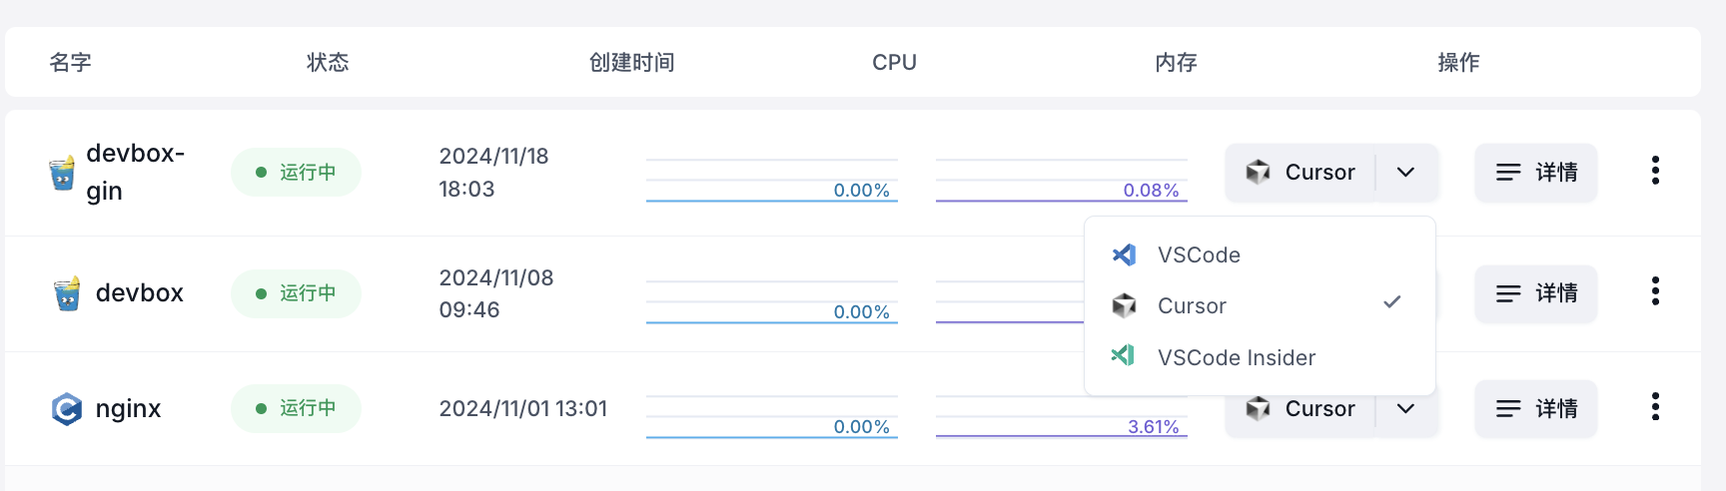The height and width of the screenshot is (491, 1726).
Task: Click the nginx C language icon
Action: click(x=67, y=409)
